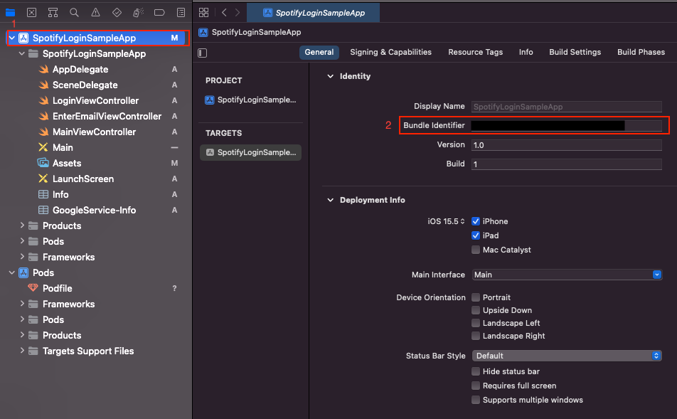This screenshot has width=677, height=419.
Task: Open MainViewController file
Action: click(x=94, y=132)
